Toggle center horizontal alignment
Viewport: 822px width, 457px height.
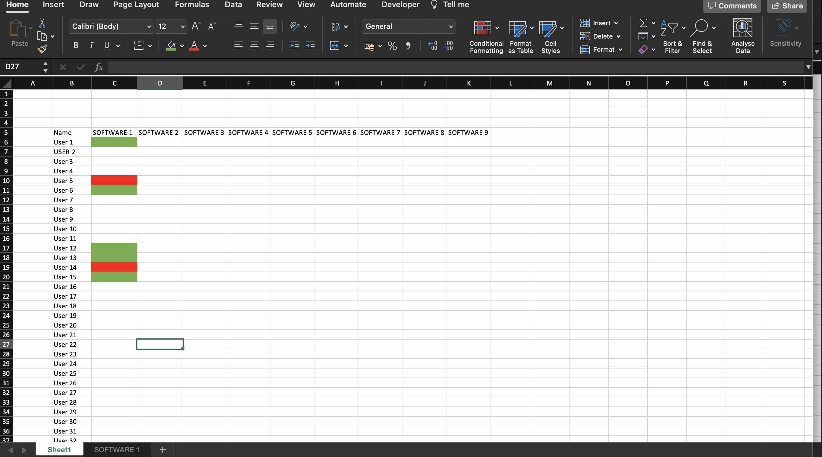(x=254, y=46)
